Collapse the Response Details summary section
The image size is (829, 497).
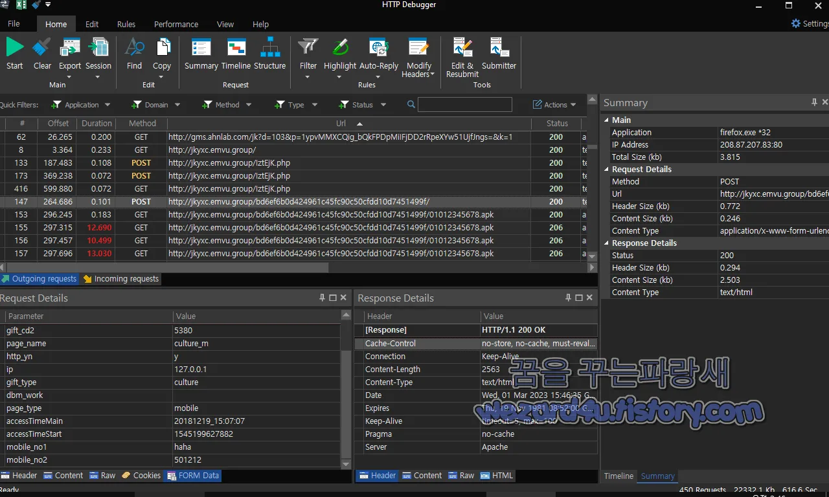click(x=607, y=243)
